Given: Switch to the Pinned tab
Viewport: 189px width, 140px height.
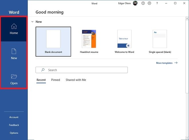Looking at the screenshot, I should pos(56,80).
